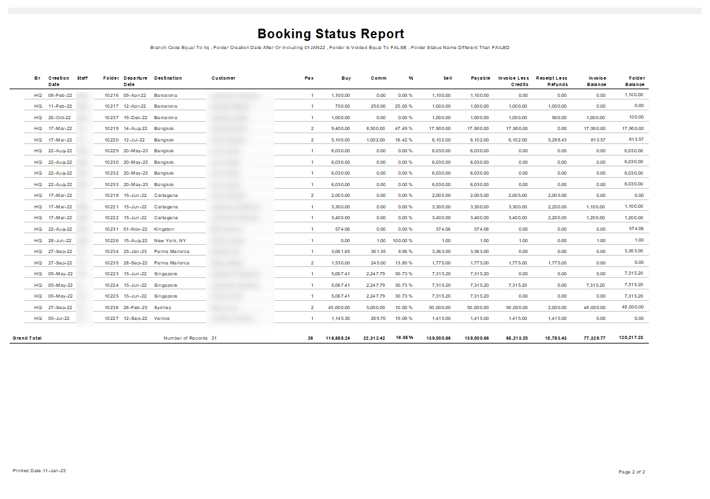The height and width of the screenshot is (499, 710).
Task: Click the Customer column header
Action: tap(223, 78)
